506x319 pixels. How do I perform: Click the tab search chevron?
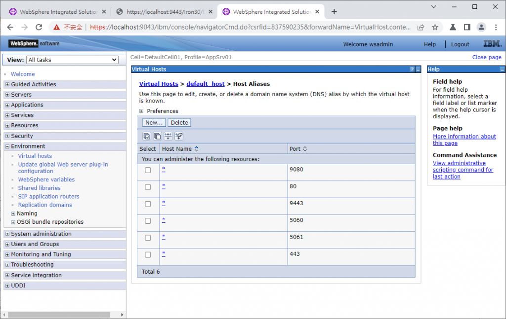(433, 7)
